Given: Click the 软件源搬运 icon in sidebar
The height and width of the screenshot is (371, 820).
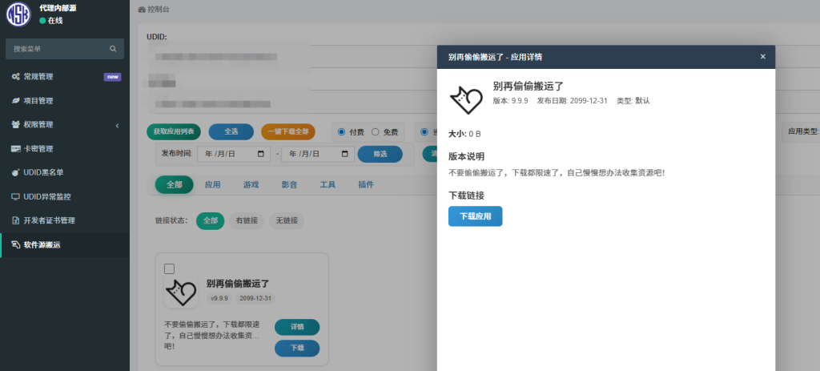Looking at the screenshot, I should [16, 245].
